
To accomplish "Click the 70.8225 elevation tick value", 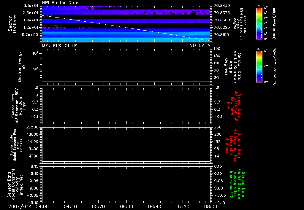I will pos(222,28).
